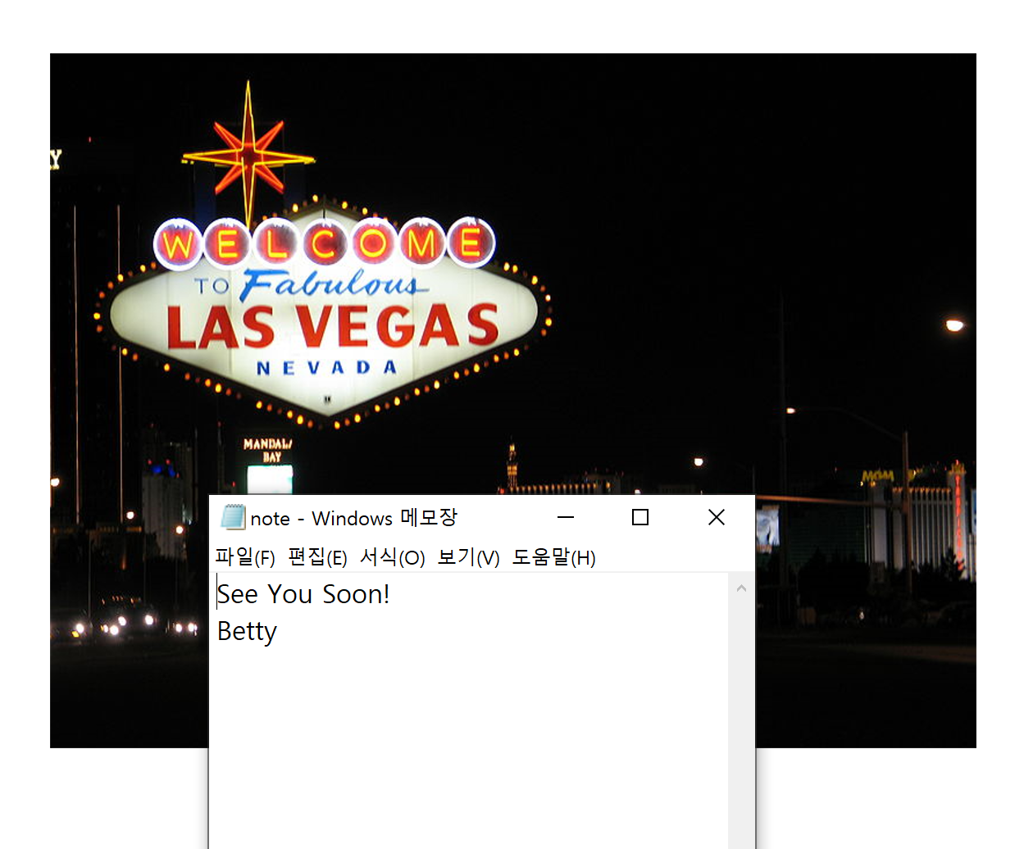Open the 도움말(H) help menu
Image resolution: width=1015 pixels, height=849 pixels.
(x=553, y=557)
